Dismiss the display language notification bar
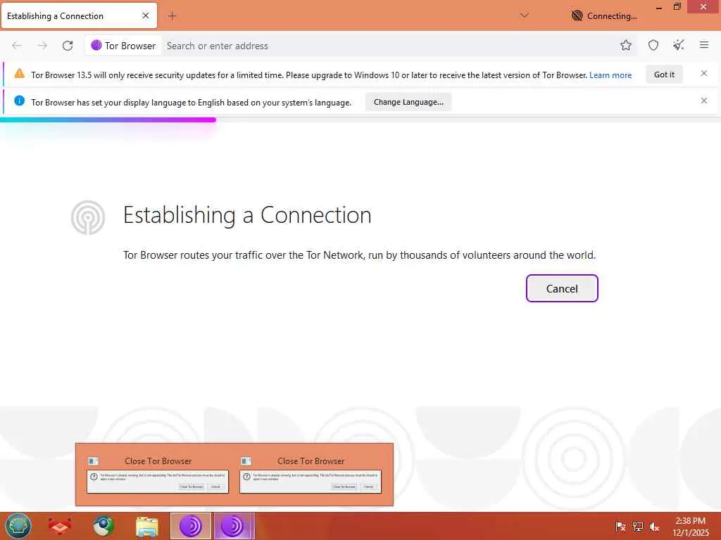This screenshot has width=721, height=540. click(703, 101)
